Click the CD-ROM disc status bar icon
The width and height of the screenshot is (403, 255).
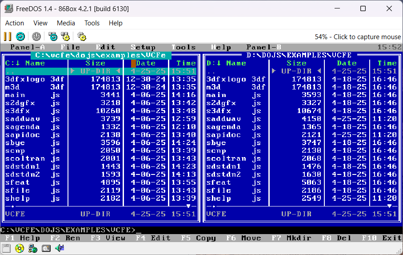coord(20,248)
